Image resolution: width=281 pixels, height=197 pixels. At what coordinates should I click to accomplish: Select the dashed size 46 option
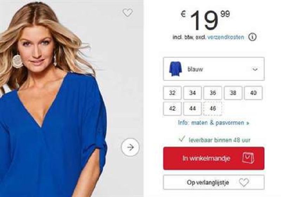[213, 109]
